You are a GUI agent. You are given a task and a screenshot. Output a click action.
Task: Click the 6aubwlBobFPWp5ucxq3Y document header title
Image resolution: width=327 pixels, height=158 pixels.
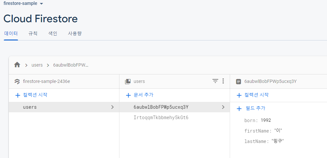pyautogui.click(x=270, y=81)
